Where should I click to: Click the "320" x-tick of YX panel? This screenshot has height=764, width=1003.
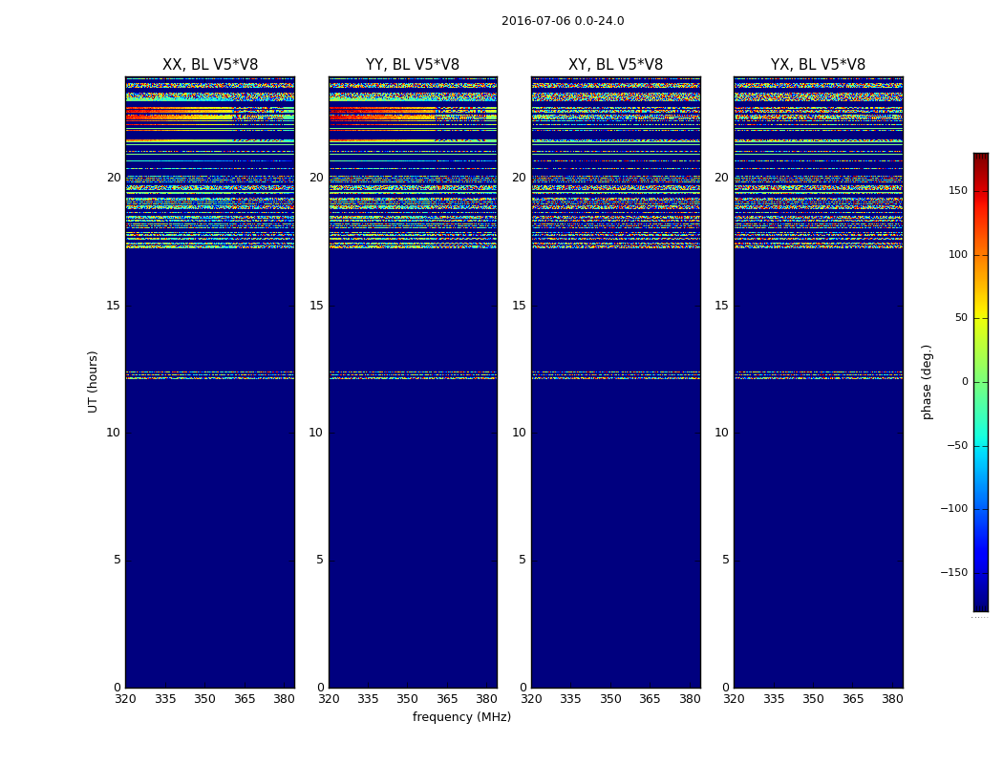(x=734, y=699)
